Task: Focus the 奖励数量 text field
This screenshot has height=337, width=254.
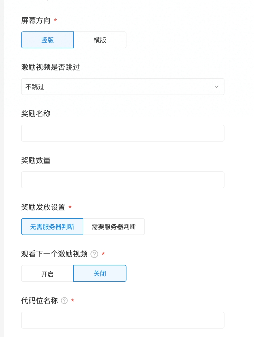Action: coord(123,180)
